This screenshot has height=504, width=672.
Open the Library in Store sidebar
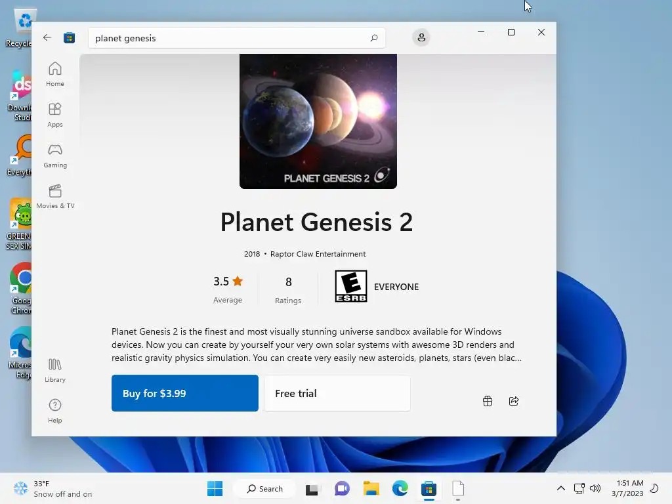[x=55, y=370]
